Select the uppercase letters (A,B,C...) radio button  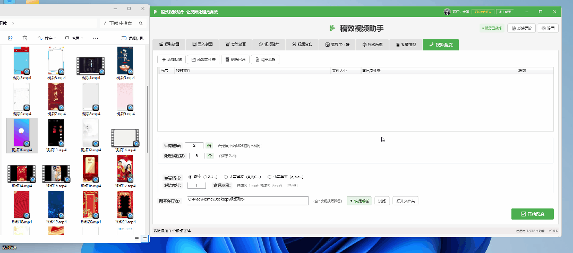point(226,177)
